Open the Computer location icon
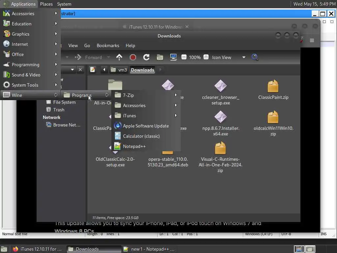The width and height of the screenshot is (337, 253). 173,57
